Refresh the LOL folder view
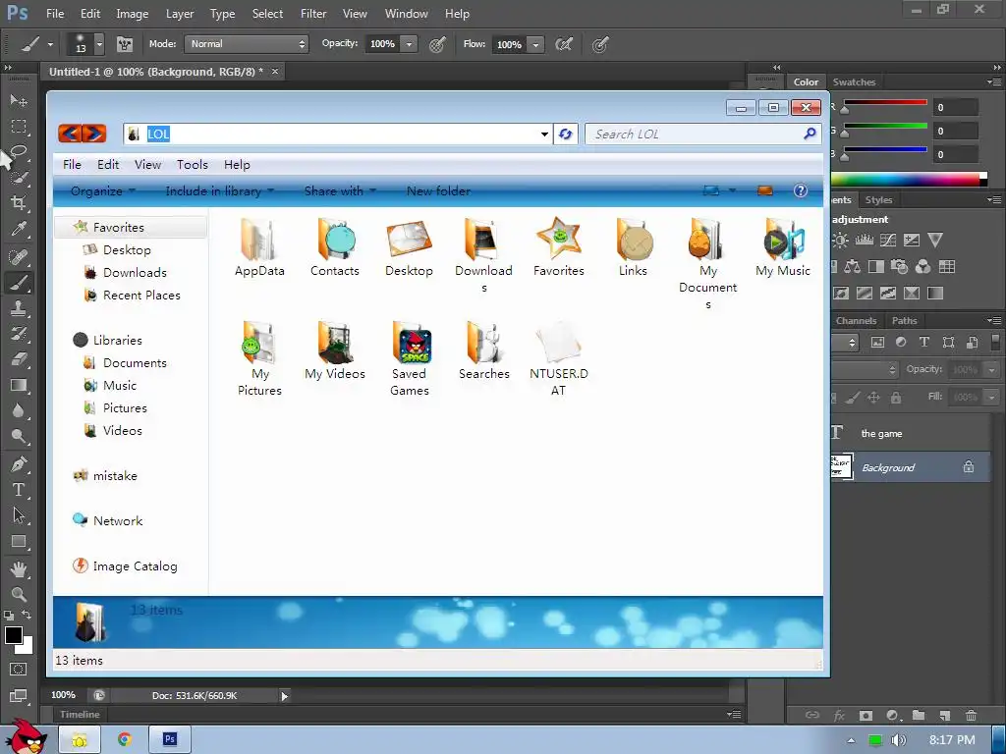This screenshot has height=754, width=1006. pos(565,134)
